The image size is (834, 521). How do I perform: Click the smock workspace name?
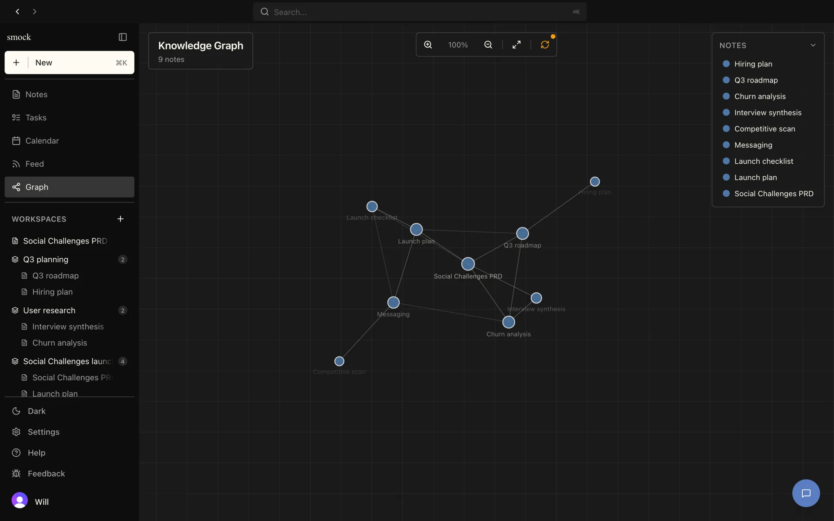click(x=19, y=37)
